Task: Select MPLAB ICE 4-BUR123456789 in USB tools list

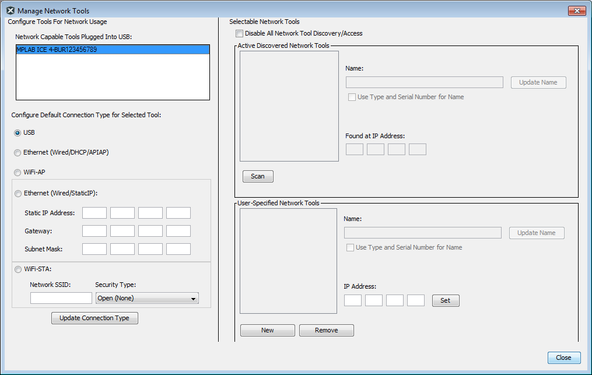Action: (112, 50)
